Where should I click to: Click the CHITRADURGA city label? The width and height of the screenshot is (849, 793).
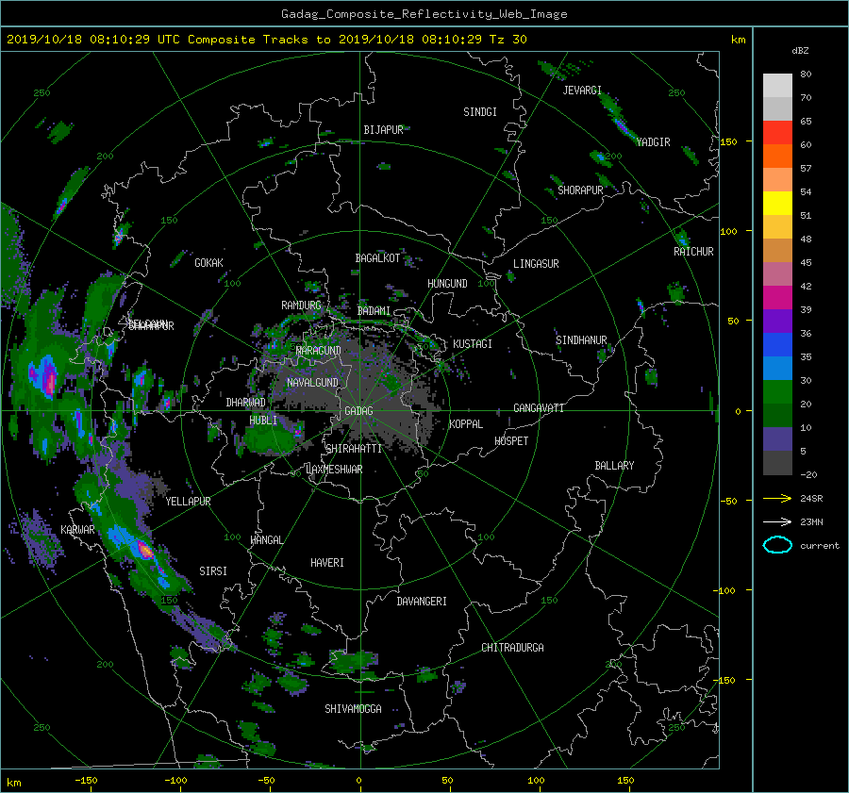pos(512,648)
